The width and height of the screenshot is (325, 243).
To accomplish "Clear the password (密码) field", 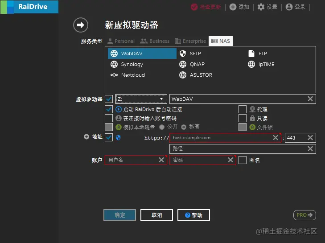I will click(x=230, y=160).
